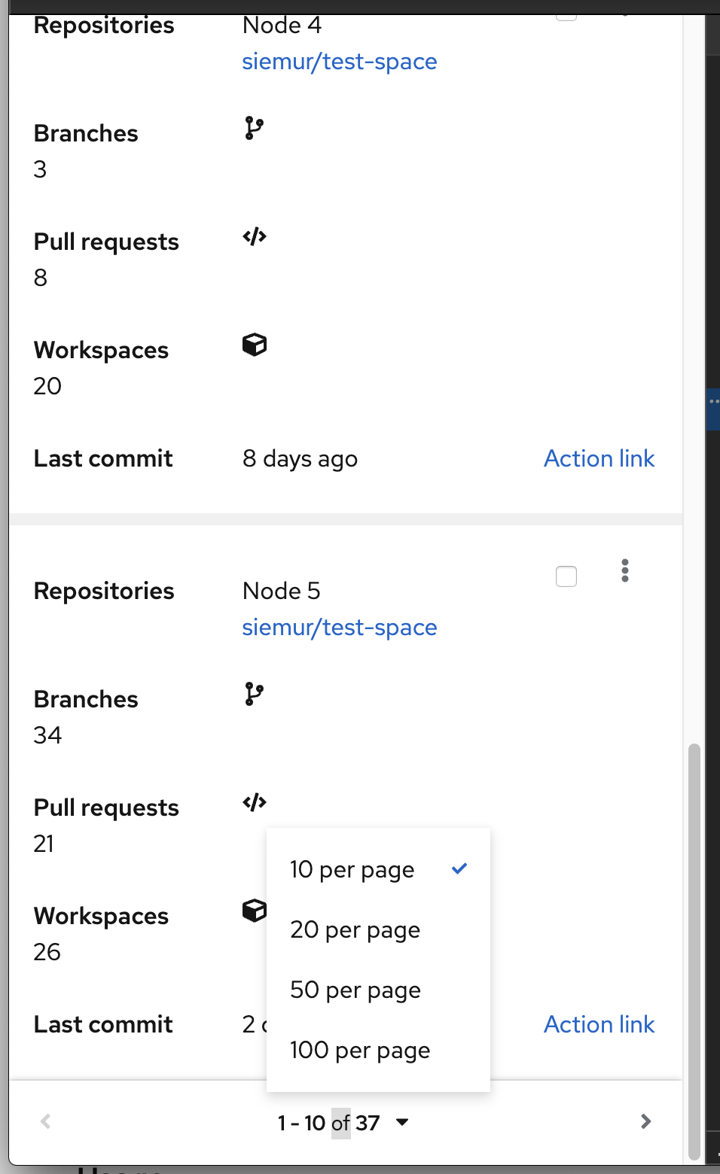
Task: Go to the next page of results
Action: coord(645,1121)
